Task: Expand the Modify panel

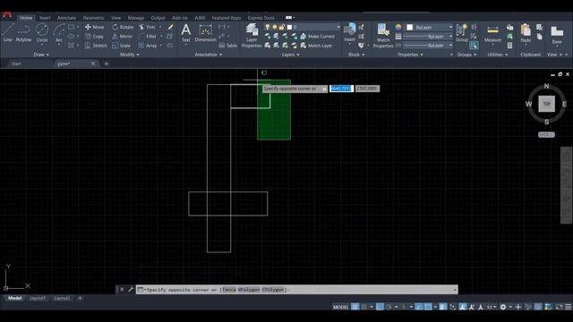Action: [x=130, y=55]
